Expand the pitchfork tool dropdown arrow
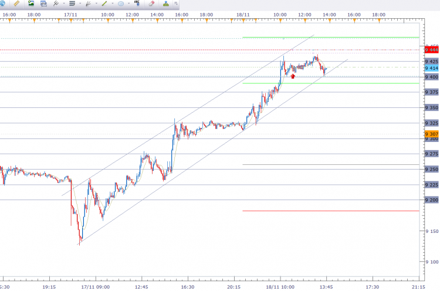 click(64, 4)
